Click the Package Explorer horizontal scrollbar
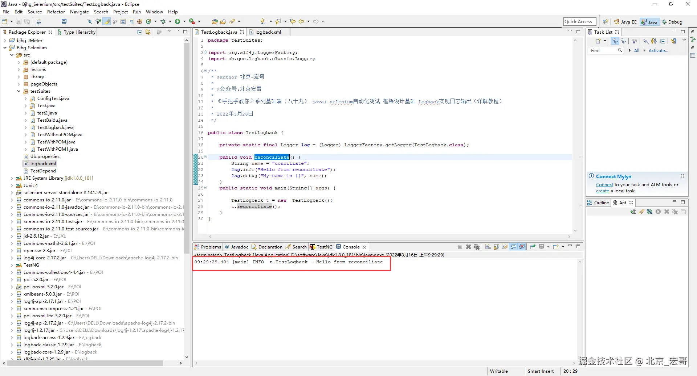The height and width of the screenshot is (376, 697). point(85,363)
